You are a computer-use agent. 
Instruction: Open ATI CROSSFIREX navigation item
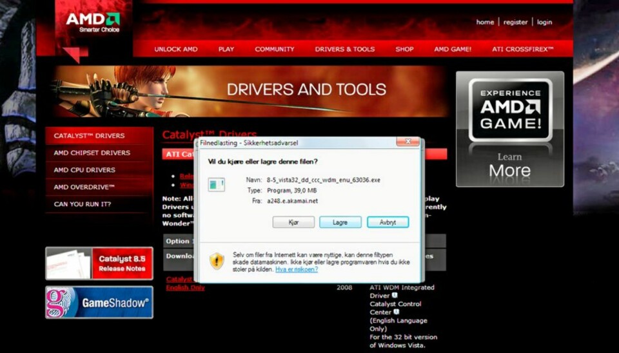(523, 50)
